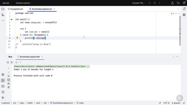
Task: Rerun RuntimeExceptionsKt in Run panel
Action: point(8,62)
